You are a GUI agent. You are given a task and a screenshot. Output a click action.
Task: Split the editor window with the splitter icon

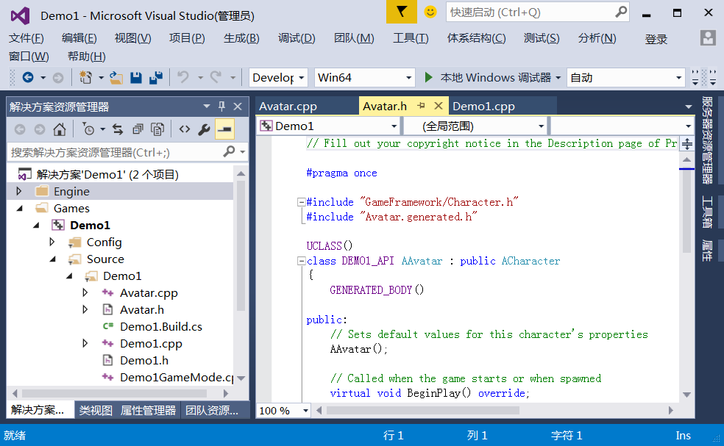[687, 144]
